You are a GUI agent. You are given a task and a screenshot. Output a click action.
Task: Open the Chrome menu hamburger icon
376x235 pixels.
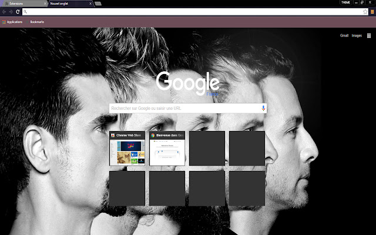click(372, 12)
